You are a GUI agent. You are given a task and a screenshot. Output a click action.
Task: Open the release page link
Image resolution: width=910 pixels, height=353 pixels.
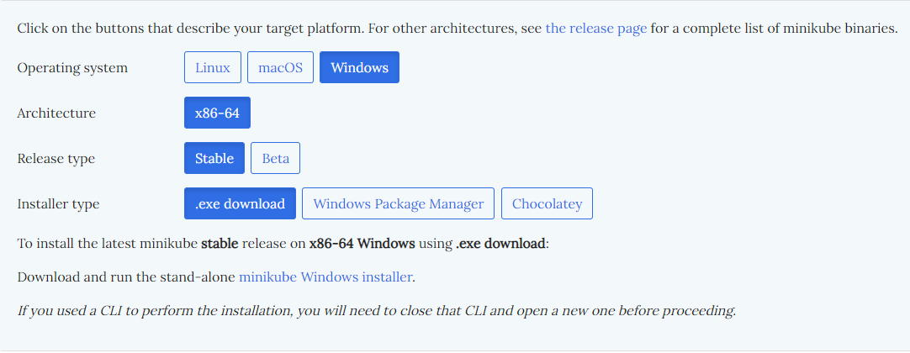tap(596, 29)
